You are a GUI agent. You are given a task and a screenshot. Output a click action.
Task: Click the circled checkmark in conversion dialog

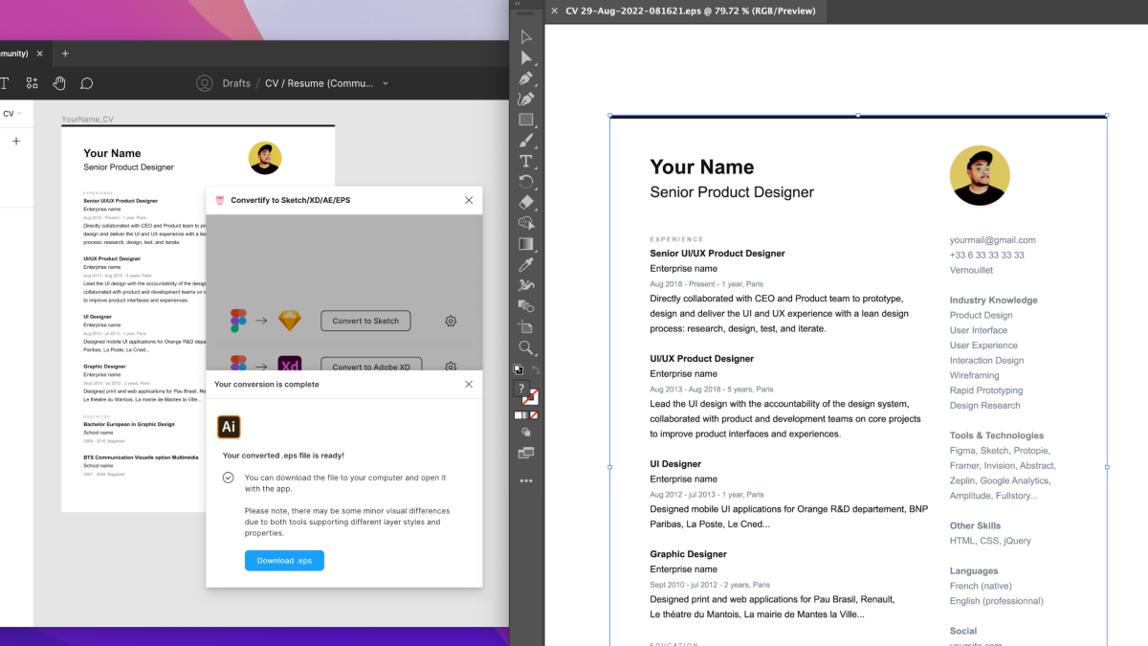(x=228, y=477)
